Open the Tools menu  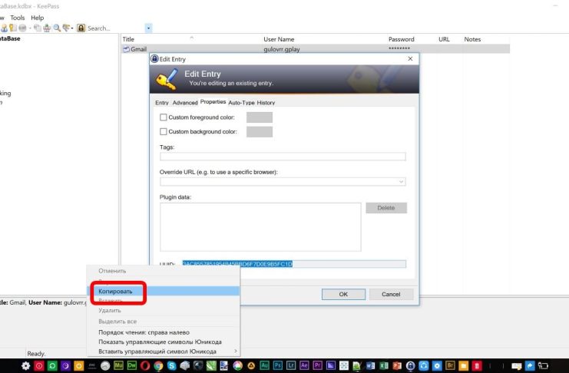point(18,18)
